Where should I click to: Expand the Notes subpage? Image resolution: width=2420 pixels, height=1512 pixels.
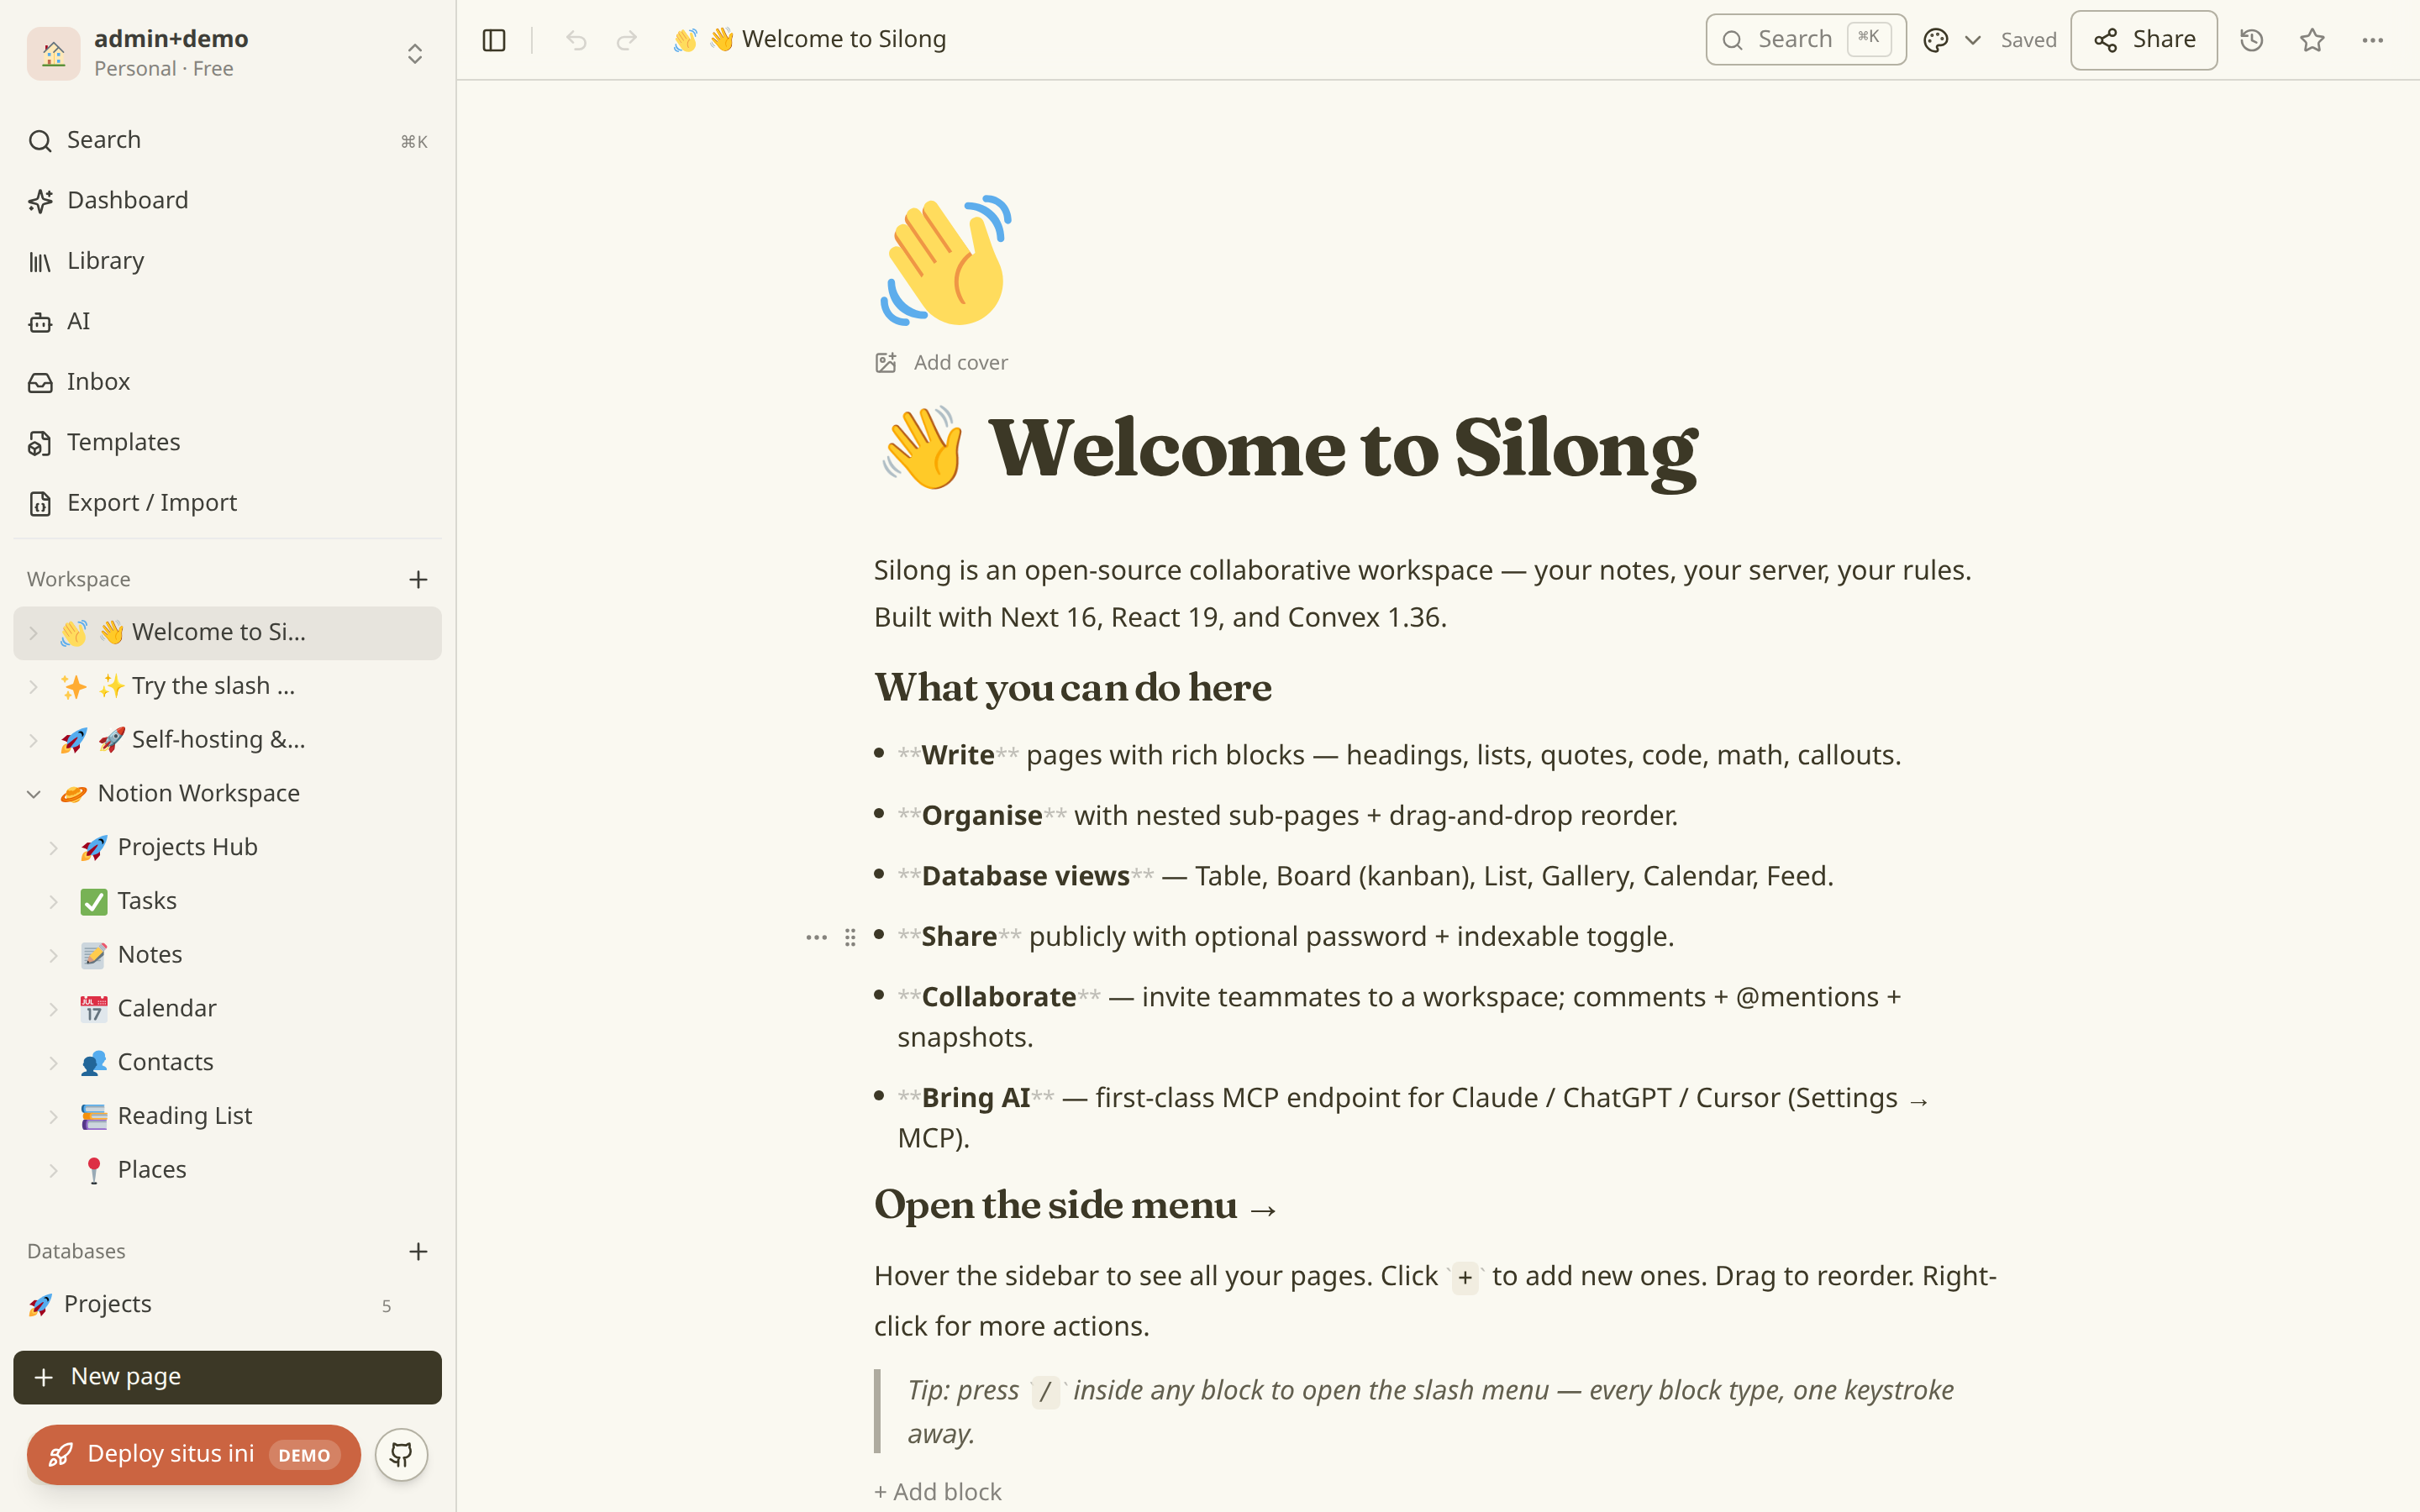click(54, 955)
